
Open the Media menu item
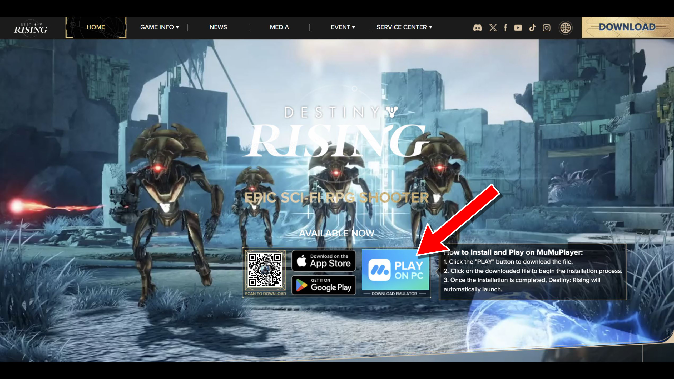(279, 27)
